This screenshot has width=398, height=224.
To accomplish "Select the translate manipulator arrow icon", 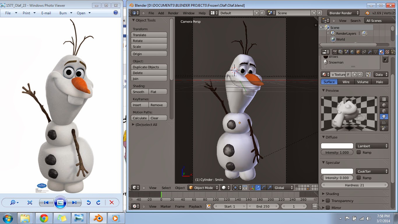I will [258, 188].
